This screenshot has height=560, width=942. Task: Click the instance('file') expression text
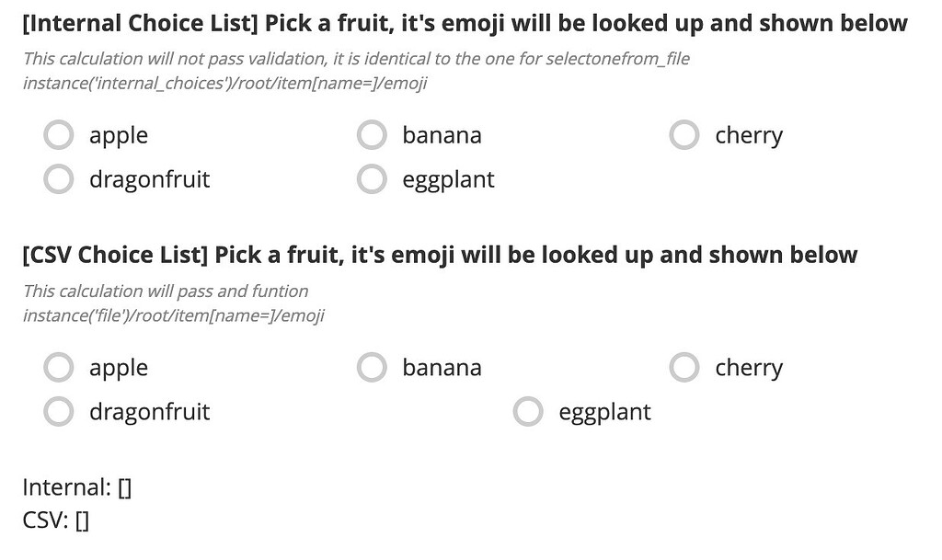click(x=173, y=316)
